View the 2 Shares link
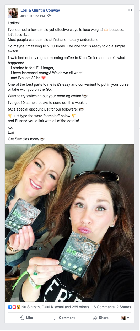Image resolution: width=140 pixels, height=331 pixels. click(124, 307)
